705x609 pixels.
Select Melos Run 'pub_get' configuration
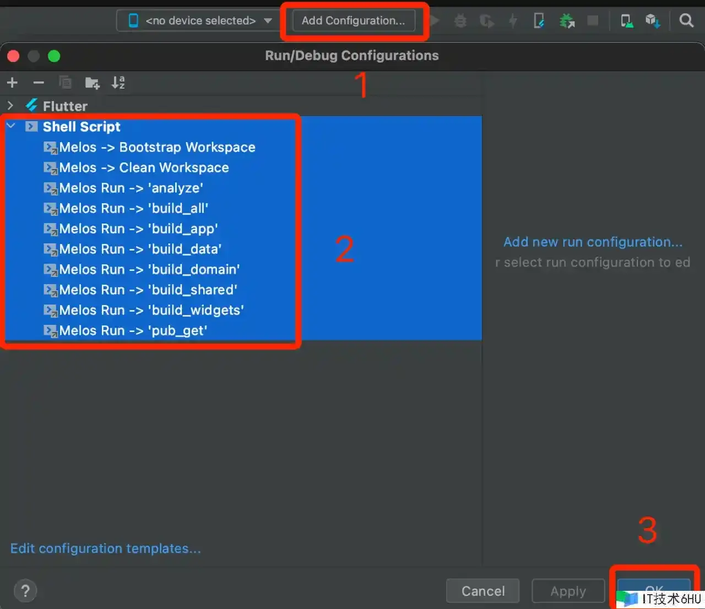pos(133,330)
